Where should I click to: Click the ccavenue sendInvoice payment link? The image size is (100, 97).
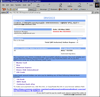[50, 90]
